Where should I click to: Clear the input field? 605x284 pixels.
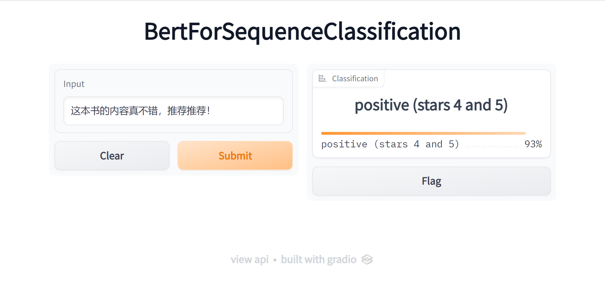pyautogui.click(x=112, y=156)
